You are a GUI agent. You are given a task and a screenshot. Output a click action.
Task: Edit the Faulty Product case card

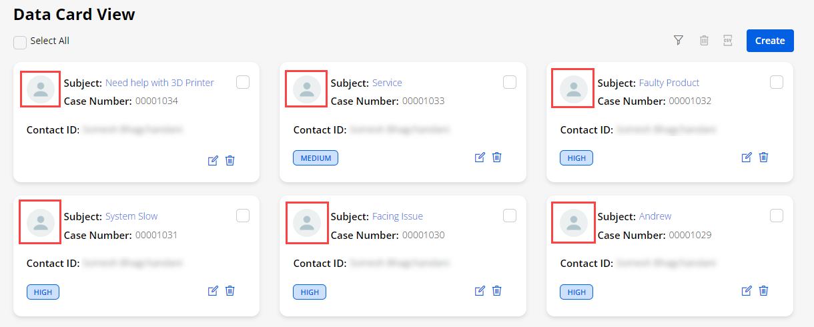pyautogui.click(x=747, y=157)
